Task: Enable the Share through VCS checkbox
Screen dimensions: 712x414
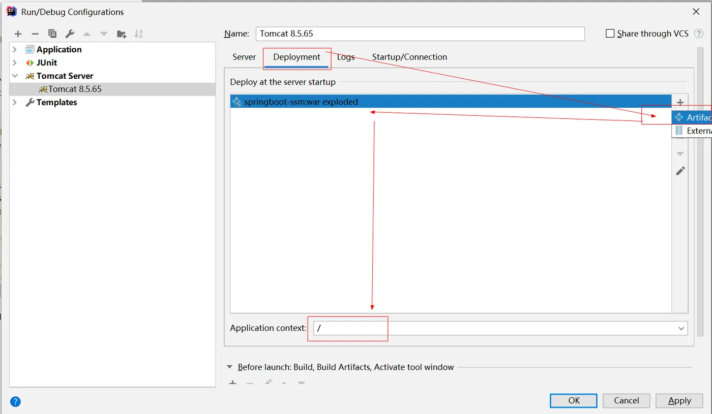Action: click(610, 34)
